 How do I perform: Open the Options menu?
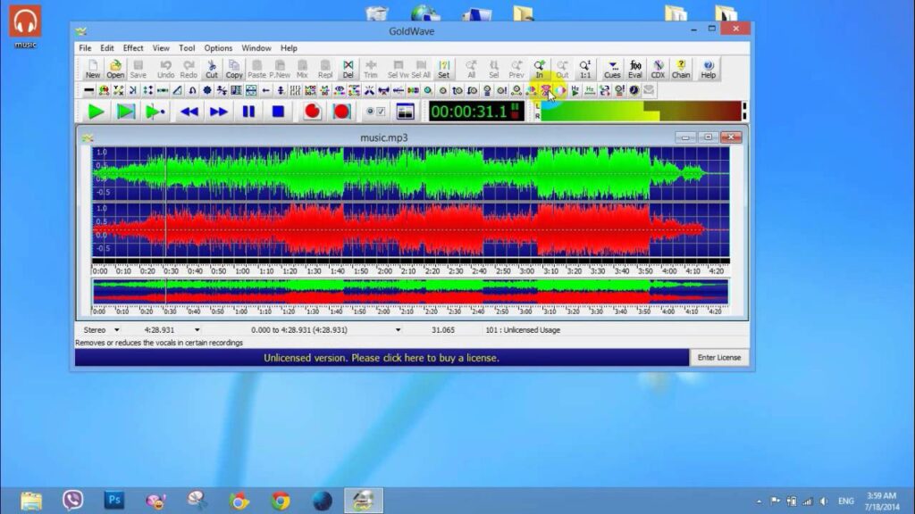[217, 48]
